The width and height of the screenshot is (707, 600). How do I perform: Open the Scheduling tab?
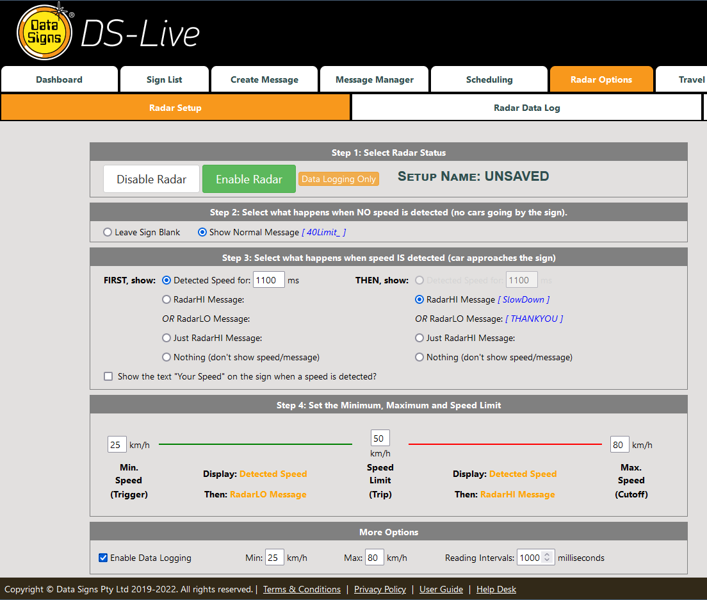(489, 79)
